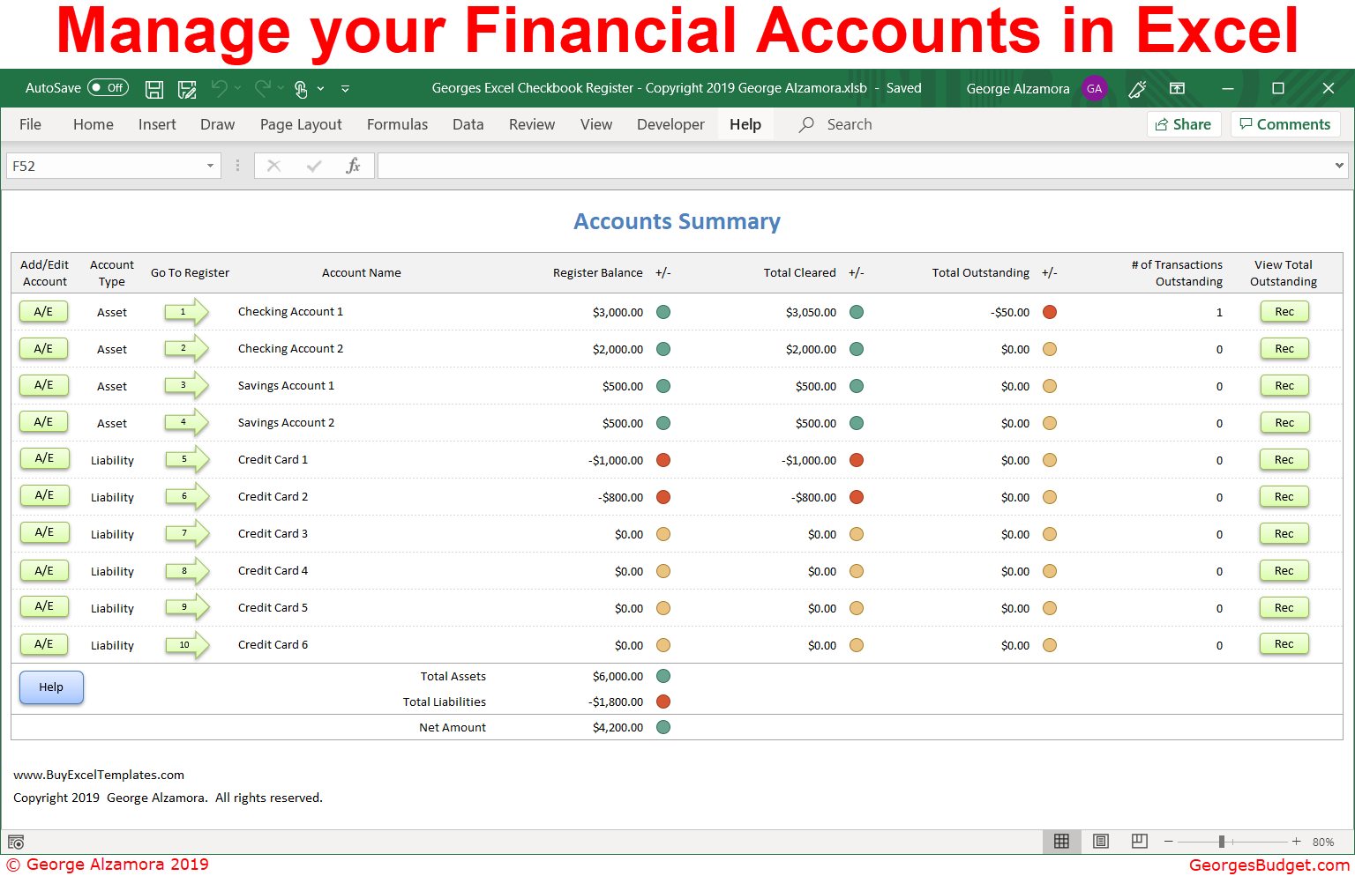Click the red indicator beside Total Liabilities
1355x876 pixels.
[663, 702]
